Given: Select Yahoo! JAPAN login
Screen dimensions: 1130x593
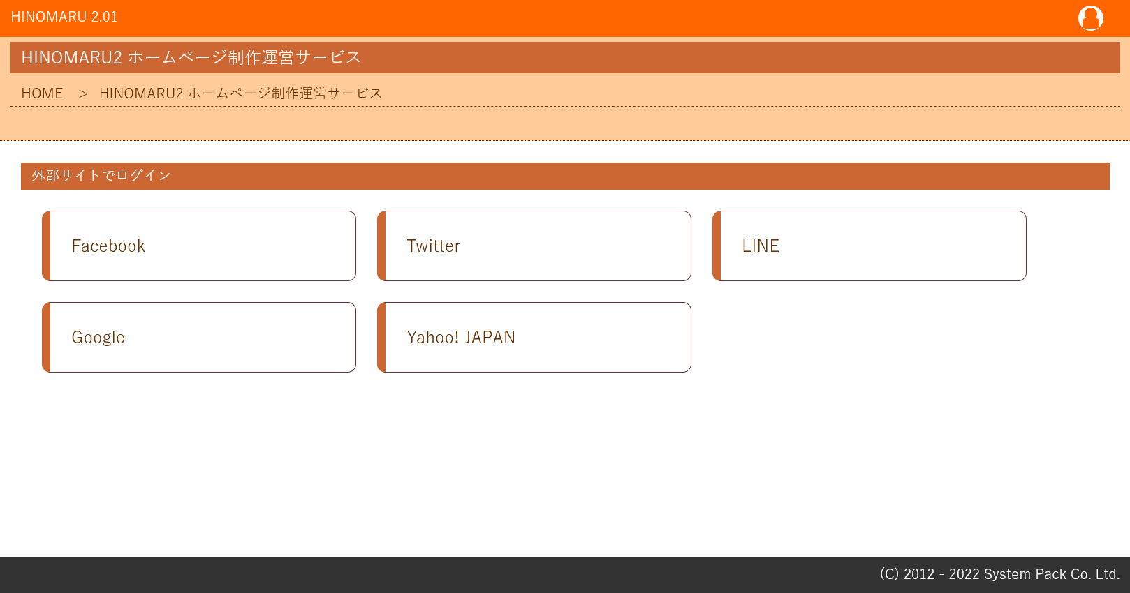Looking at the screenshot, I should tap(534, 338).
